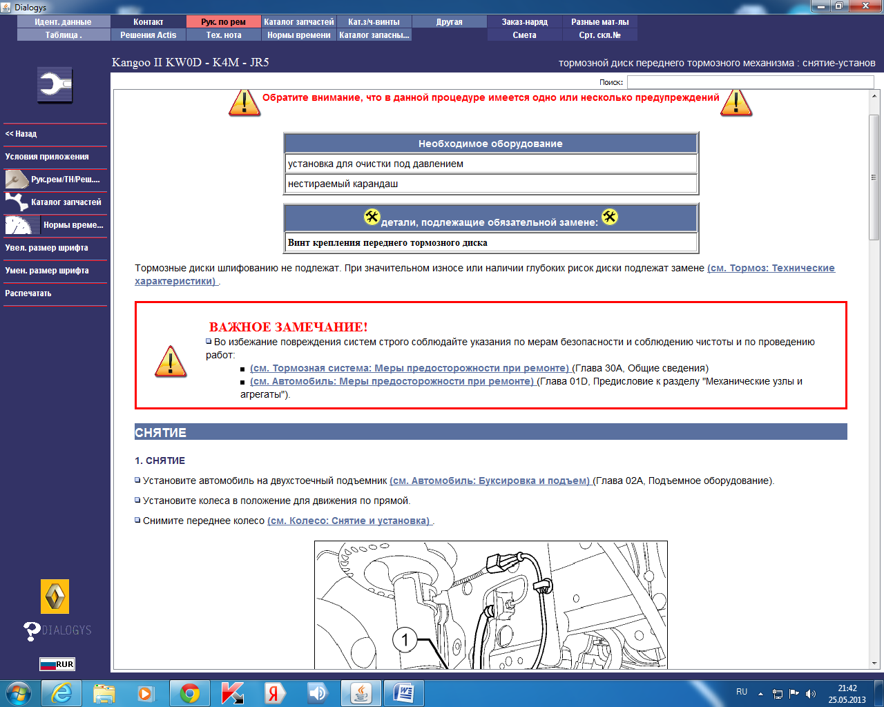Open Google Chrome from the taskbar
The height and width of the screenshot is (707, 884).
(x=189, y=693)
